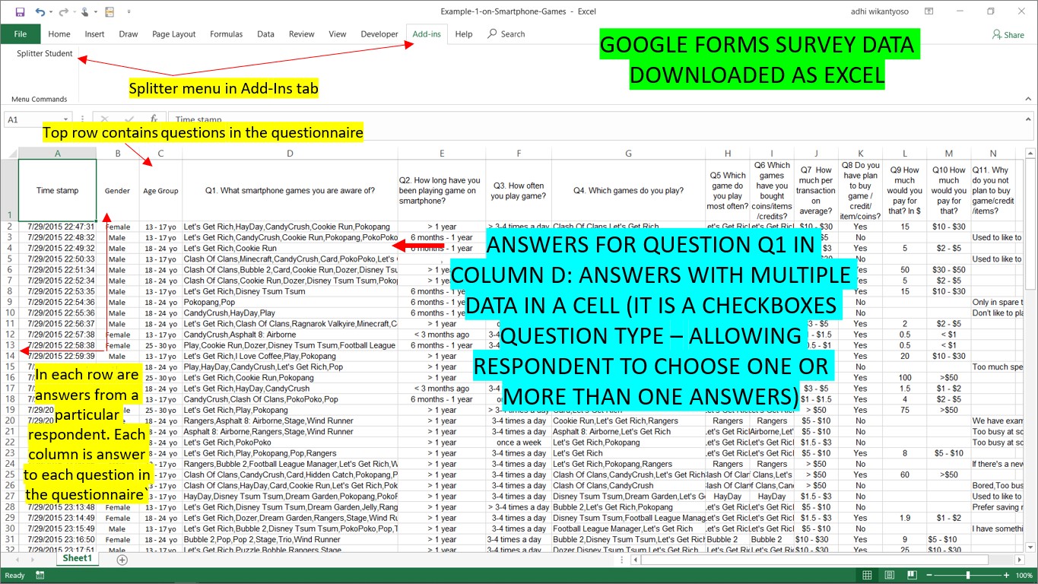The image size is (1038, 584).
Task: Switch to the Data tab
Action: pos(265,34)
